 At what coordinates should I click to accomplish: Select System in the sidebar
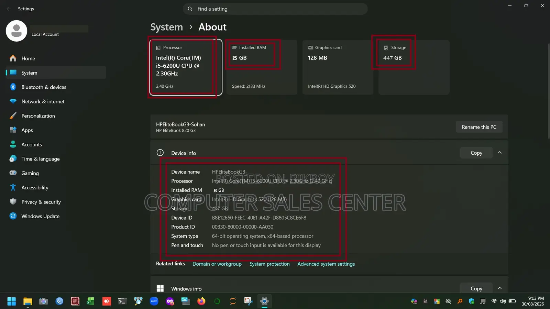pos(56,73)
